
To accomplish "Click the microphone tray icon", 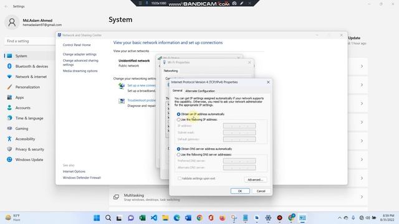I will click(x=353, y=218).
